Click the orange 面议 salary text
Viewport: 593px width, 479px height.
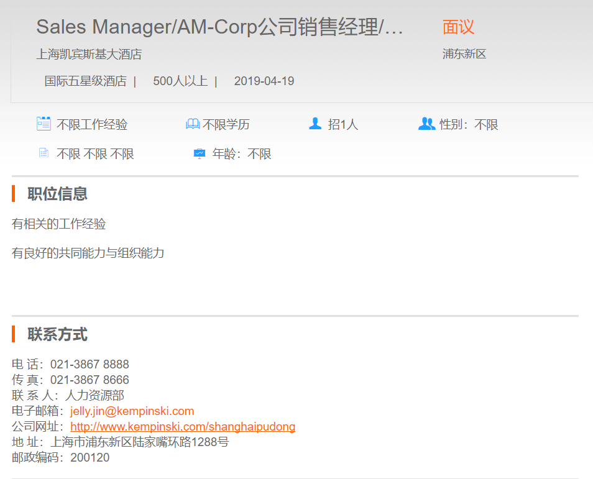(x=458, y=27)
